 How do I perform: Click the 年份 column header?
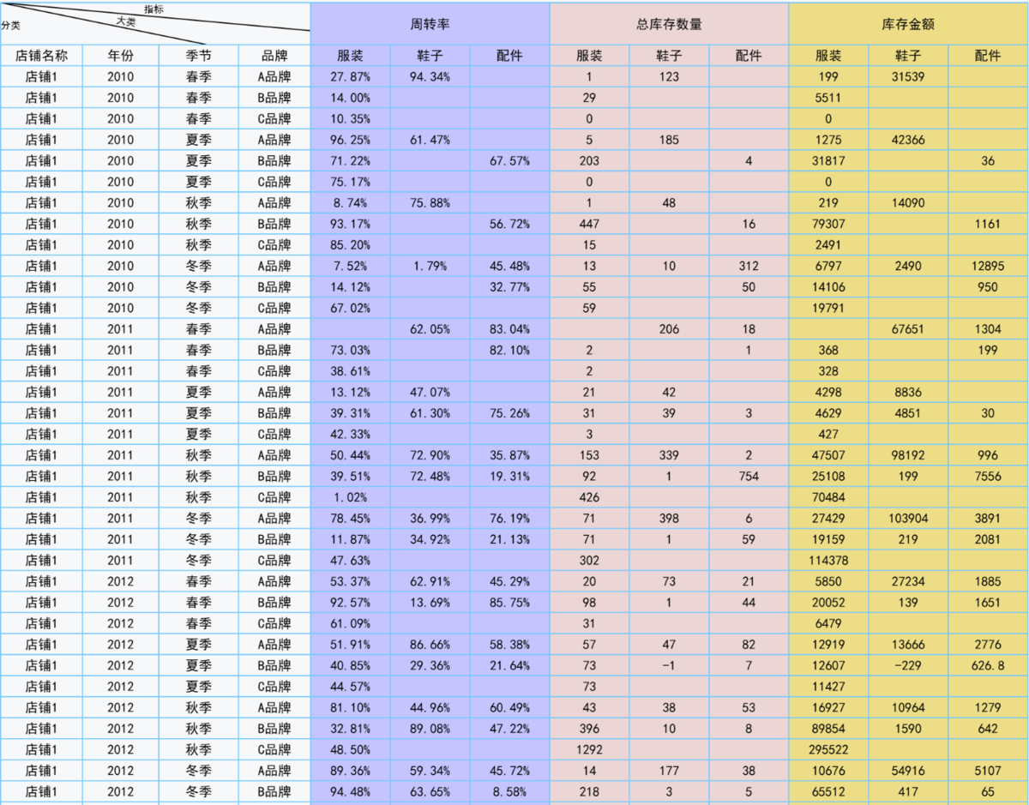119,56
